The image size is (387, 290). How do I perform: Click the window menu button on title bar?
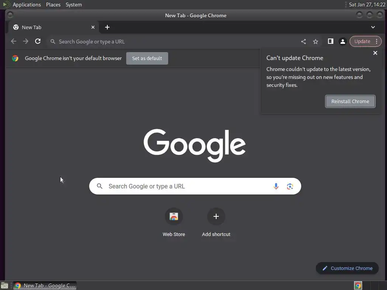10,15
